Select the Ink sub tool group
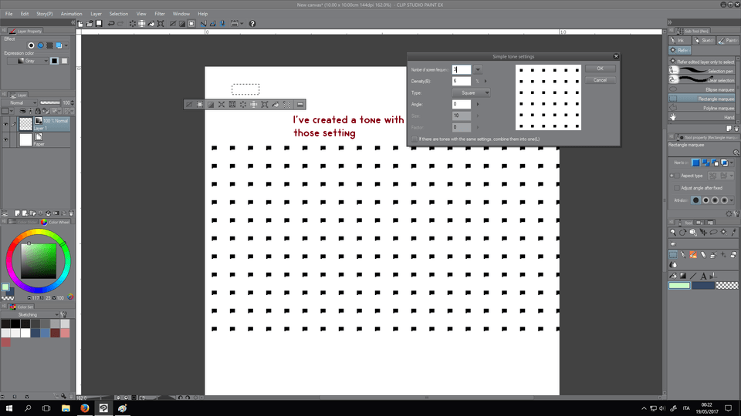This screenshot has height=416, width=741. point(679,41)
